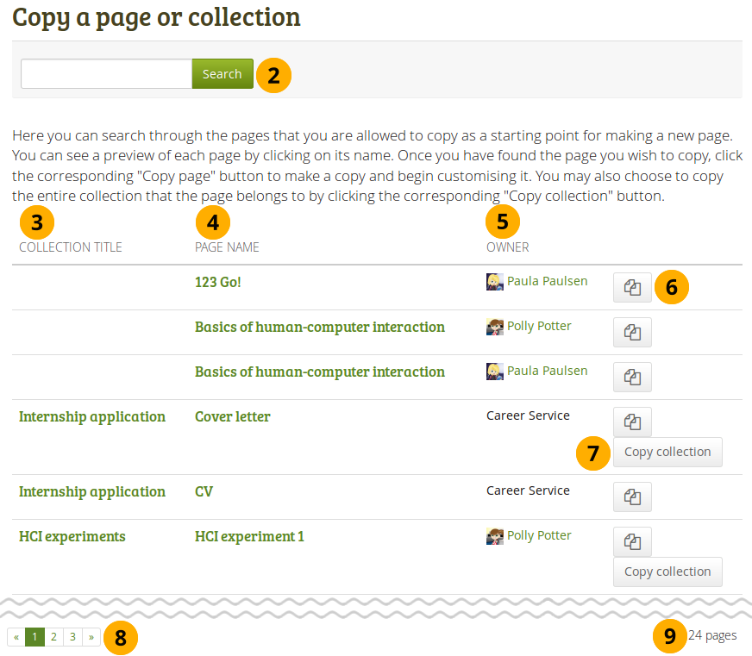Open the 123 Go! page preview

pyautogui.click(x=217, y=282)
